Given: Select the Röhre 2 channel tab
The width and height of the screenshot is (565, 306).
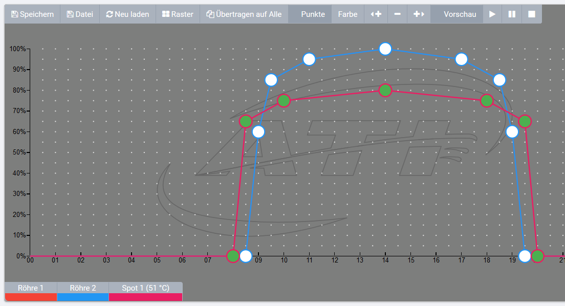Looking at the screenshot, I should coord(83,289).
